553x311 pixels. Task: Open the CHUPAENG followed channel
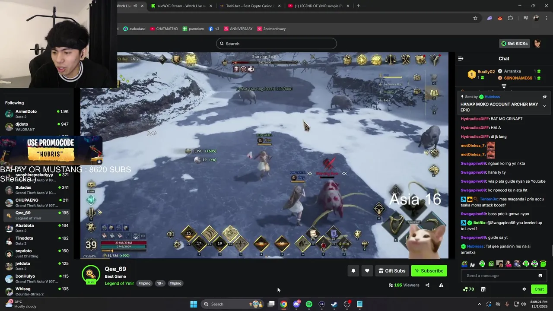pyautogui.click(x=37, y=203)
